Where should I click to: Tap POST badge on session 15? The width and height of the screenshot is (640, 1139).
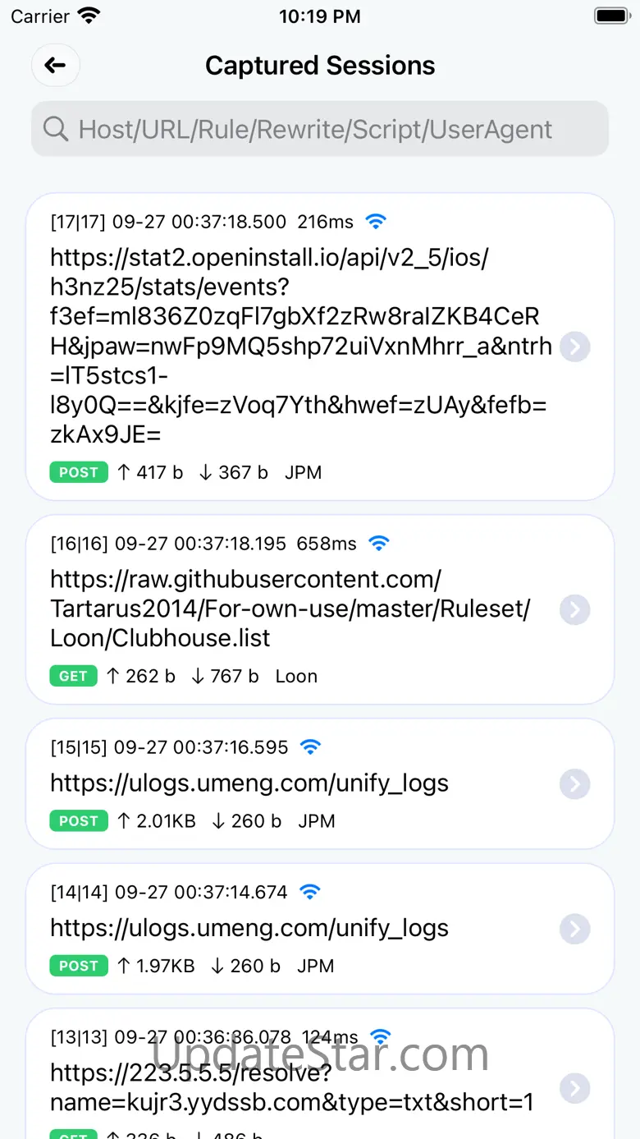tap(79, 820)
